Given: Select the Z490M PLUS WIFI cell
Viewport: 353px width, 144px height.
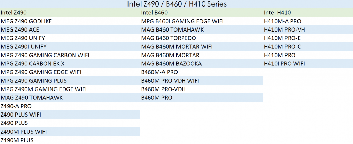Looking at the screenshot, I should point(24,132).
